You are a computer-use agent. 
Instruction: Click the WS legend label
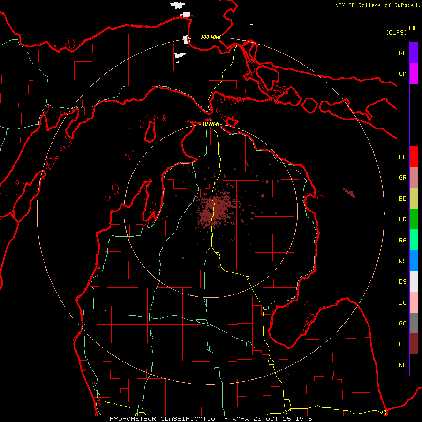(403, 261)
